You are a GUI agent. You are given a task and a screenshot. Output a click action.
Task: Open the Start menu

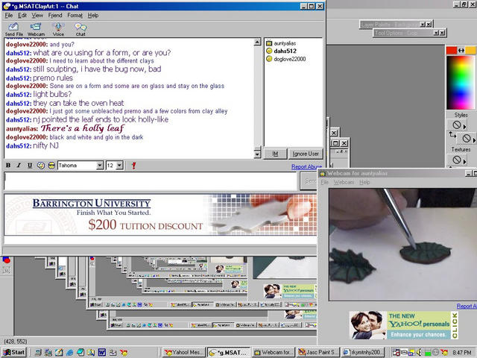point(13,353)
